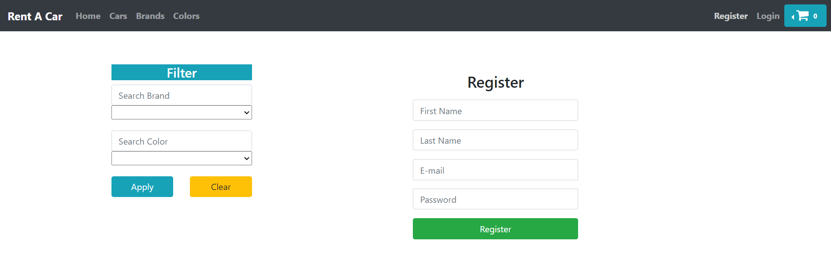Image resolution: width=831 pixels, height=279 pixels.
Task: Select the Password field
Action: pyautogui.click(x=495, y=199)
